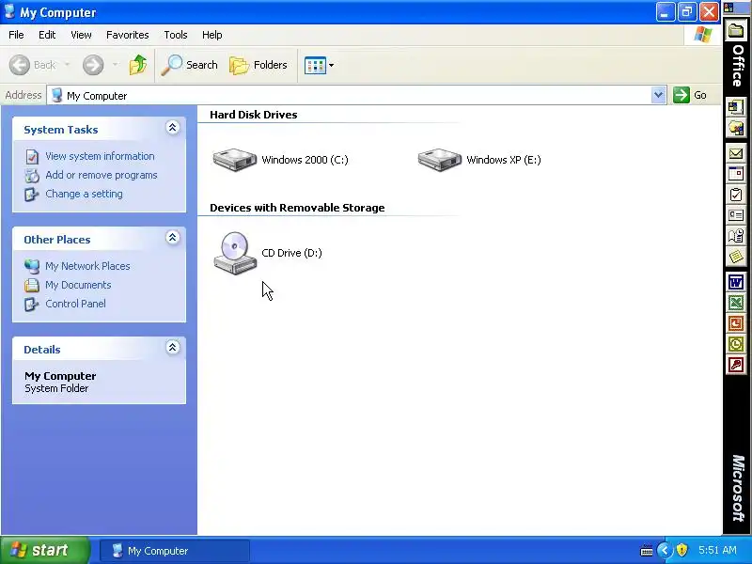Click New Appointment calendar icon in Office bar
Screen dimensions: 752x564
(x=736, y=174)
